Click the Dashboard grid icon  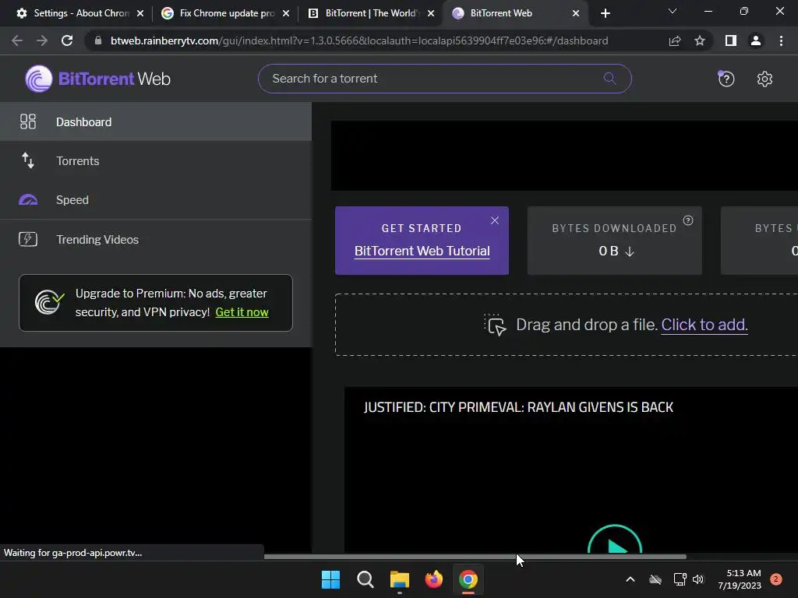pyautogui.click(x=28, y=121)
